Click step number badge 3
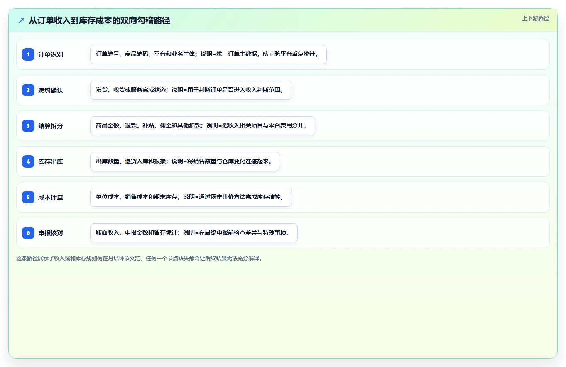The image size is (566, 367). pos(28,126)
